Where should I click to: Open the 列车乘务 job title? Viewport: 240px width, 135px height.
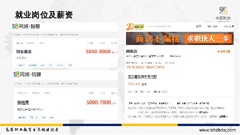[x=24, y=52]
